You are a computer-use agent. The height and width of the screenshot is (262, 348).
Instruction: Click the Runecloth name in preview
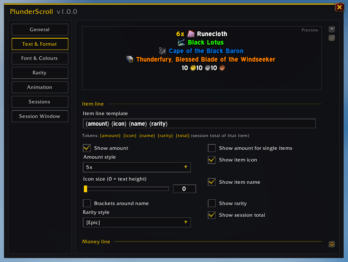click(212, 34)
